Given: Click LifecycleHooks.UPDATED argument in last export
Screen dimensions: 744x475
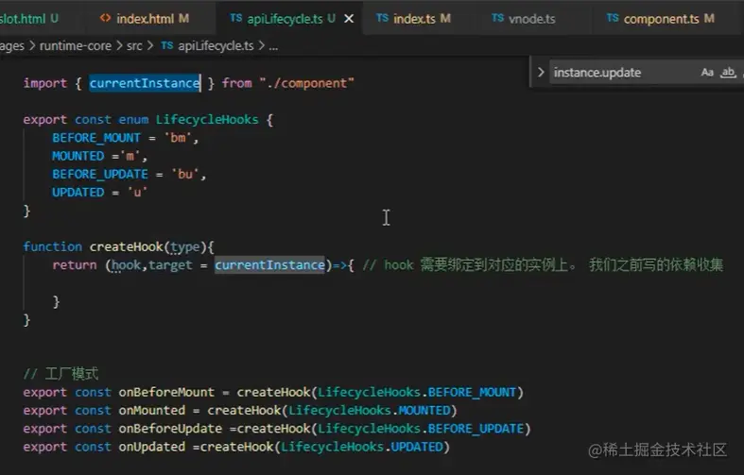Looking at the screenshot, I should [361, 447].
